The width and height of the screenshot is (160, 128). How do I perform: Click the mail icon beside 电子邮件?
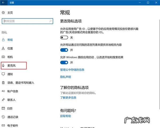point(3,125)
